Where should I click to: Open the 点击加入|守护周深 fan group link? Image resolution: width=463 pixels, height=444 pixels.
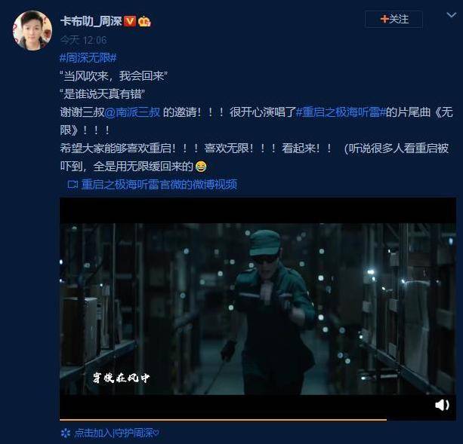[x=116, y=433]
